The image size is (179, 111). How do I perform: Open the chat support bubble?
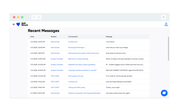point(164,93)
